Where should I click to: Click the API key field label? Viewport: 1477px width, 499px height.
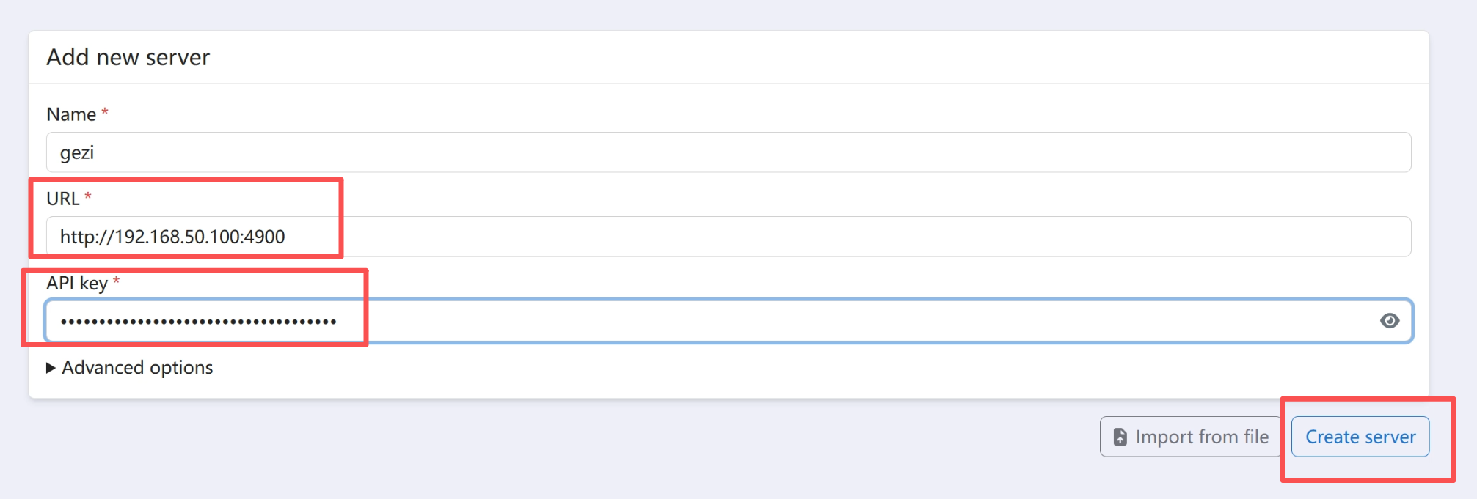point(77,284)
